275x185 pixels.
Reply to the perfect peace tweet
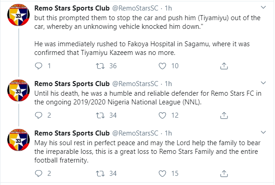(x=39, y=173)
